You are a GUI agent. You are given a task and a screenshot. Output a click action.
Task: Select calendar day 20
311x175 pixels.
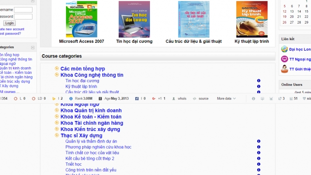click(x=292, y=17)
